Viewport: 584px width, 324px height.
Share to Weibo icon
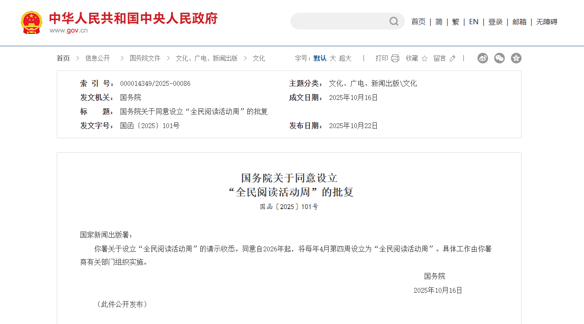pyautogui.click(x=483, y=58)
